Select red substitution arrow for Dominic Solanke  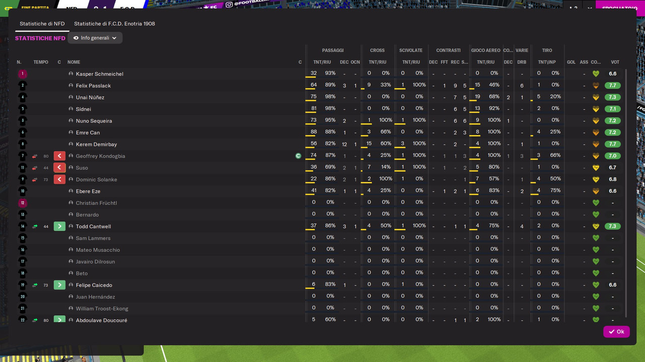tap(59, 179)
